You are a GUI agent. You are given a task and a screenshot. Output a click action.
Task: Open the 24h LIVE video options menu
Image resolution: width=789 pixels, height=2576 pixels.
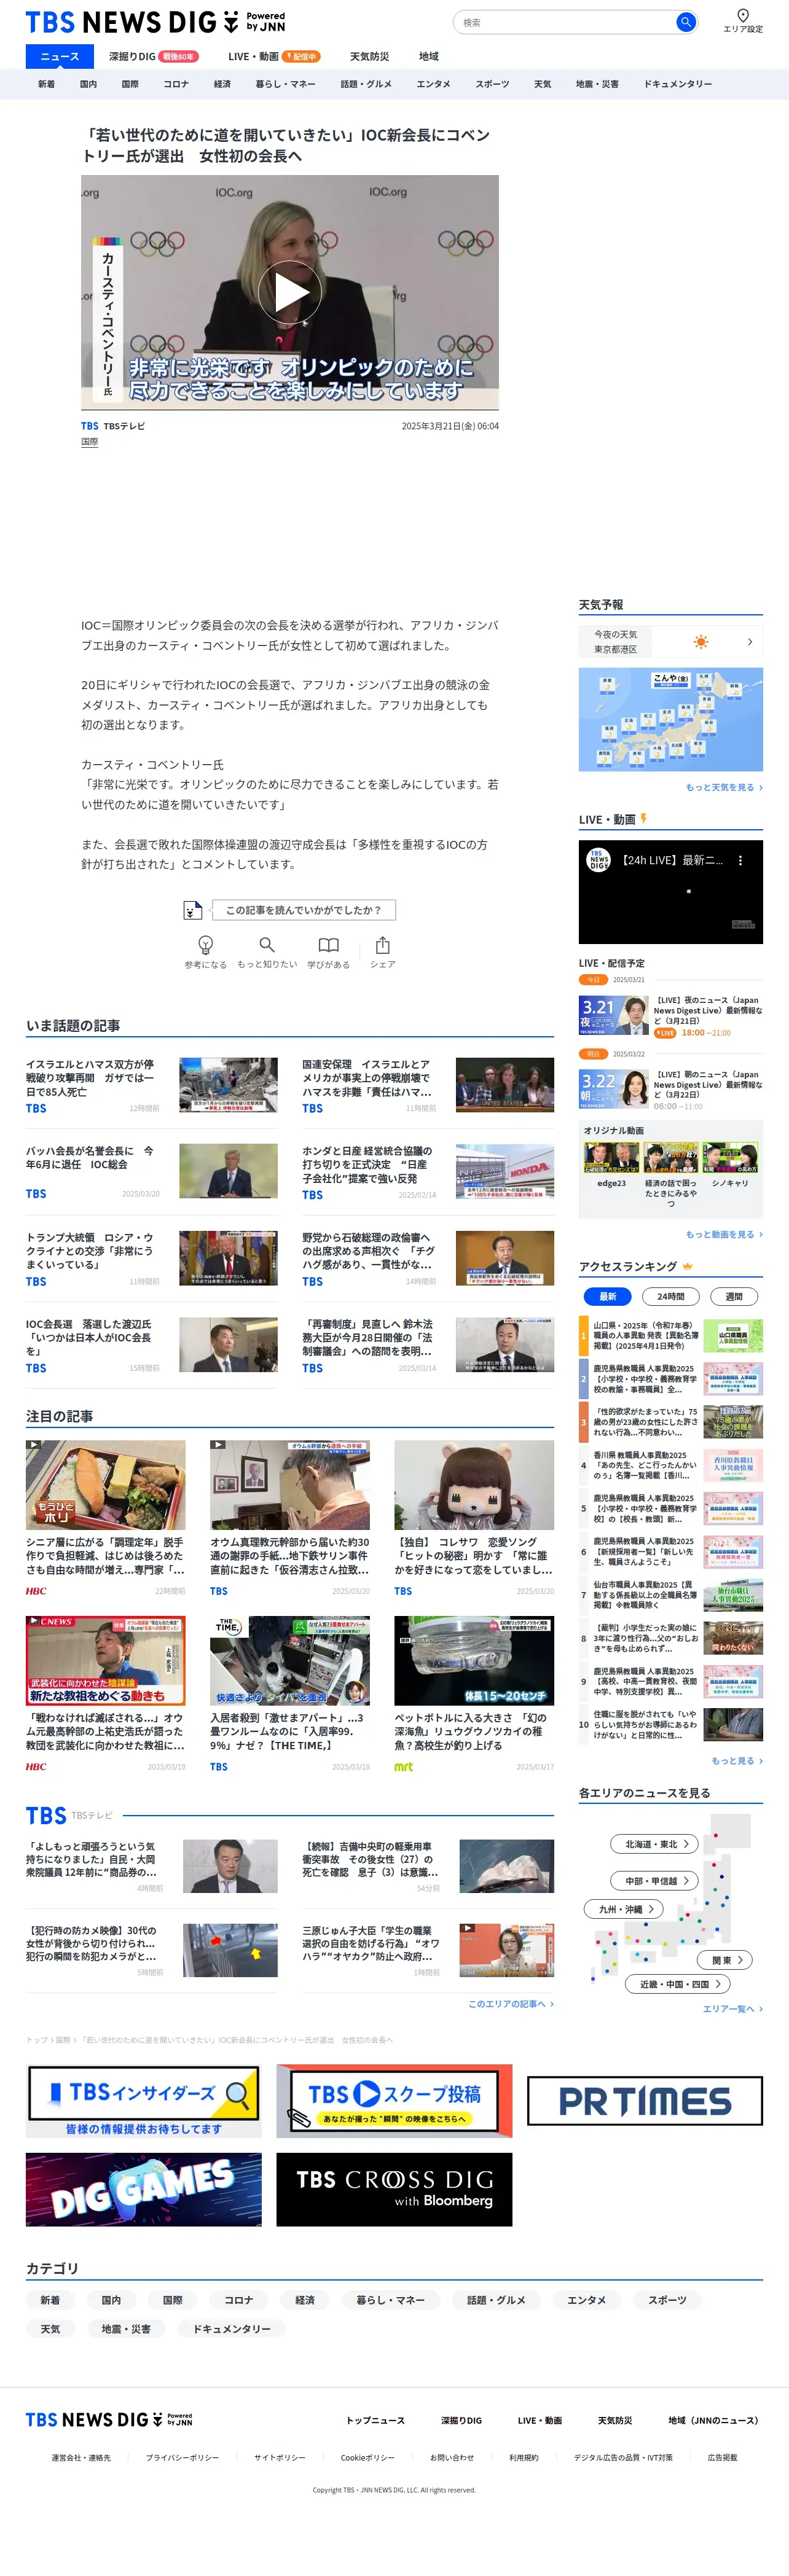click(740, 860)
